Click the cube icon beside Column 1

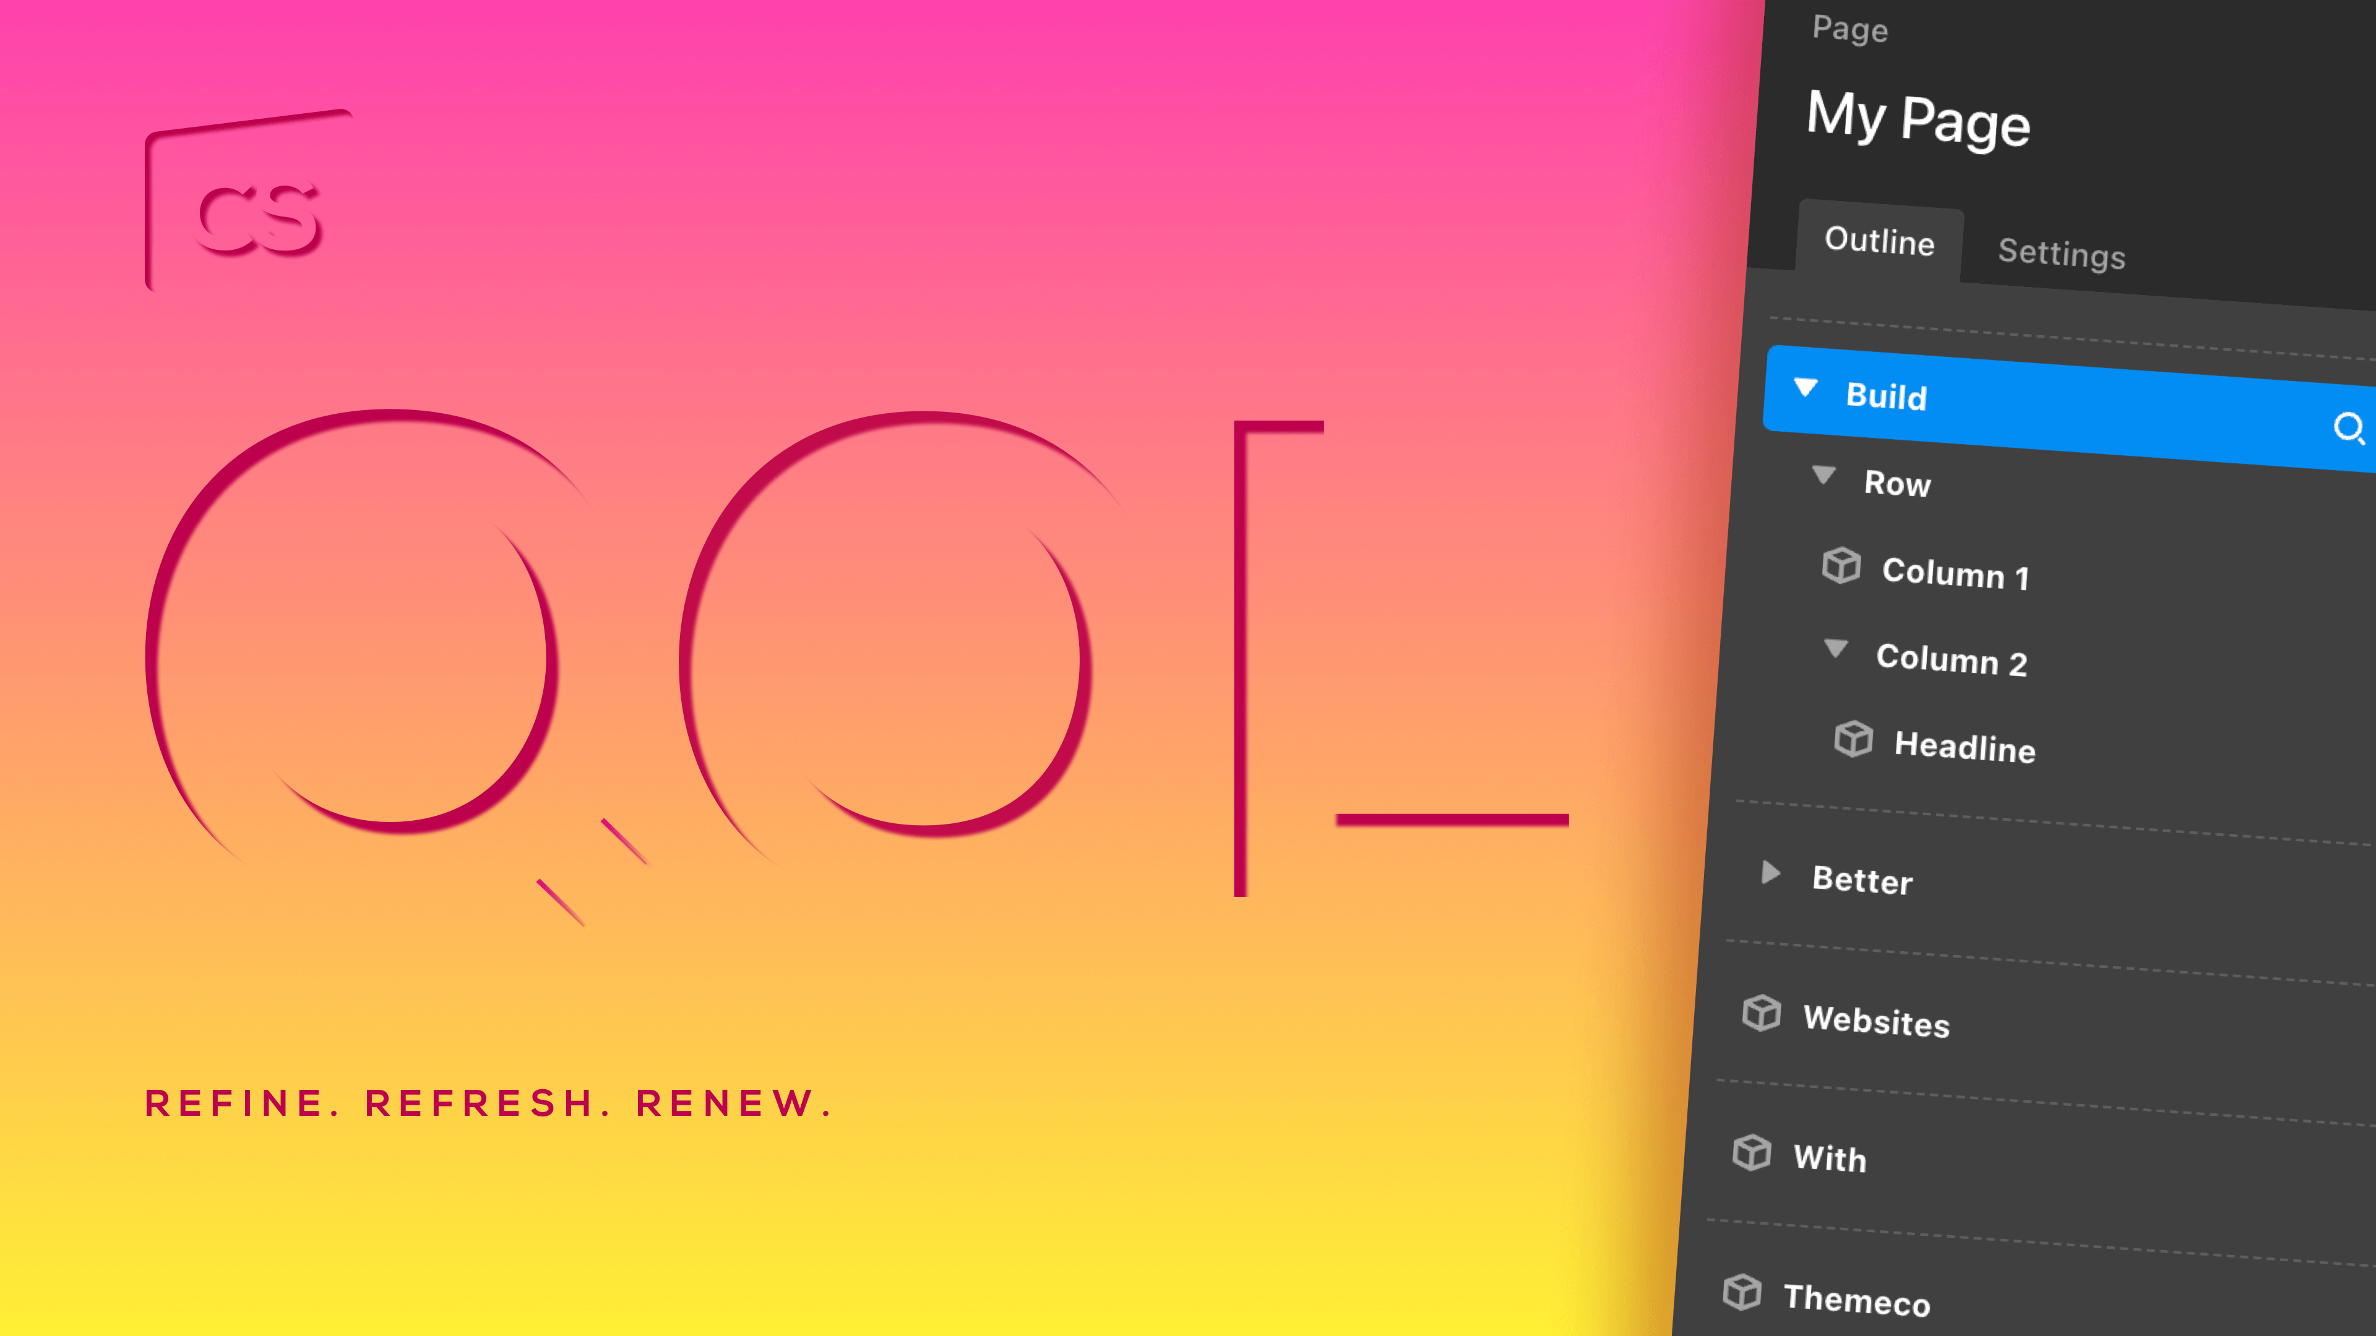point(1841,565)
